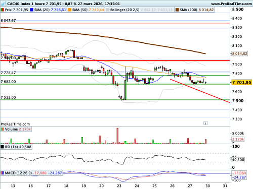The width and height of the screenshot is (253, 189).
Task: Click the blue SMA (20) legend swatch
Action: coord(31,10)
